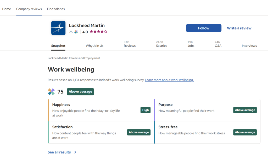Click the right chevron after See all results
Image resolution: width=268 pixels, height=159 pixels.
tap(75, 152)
